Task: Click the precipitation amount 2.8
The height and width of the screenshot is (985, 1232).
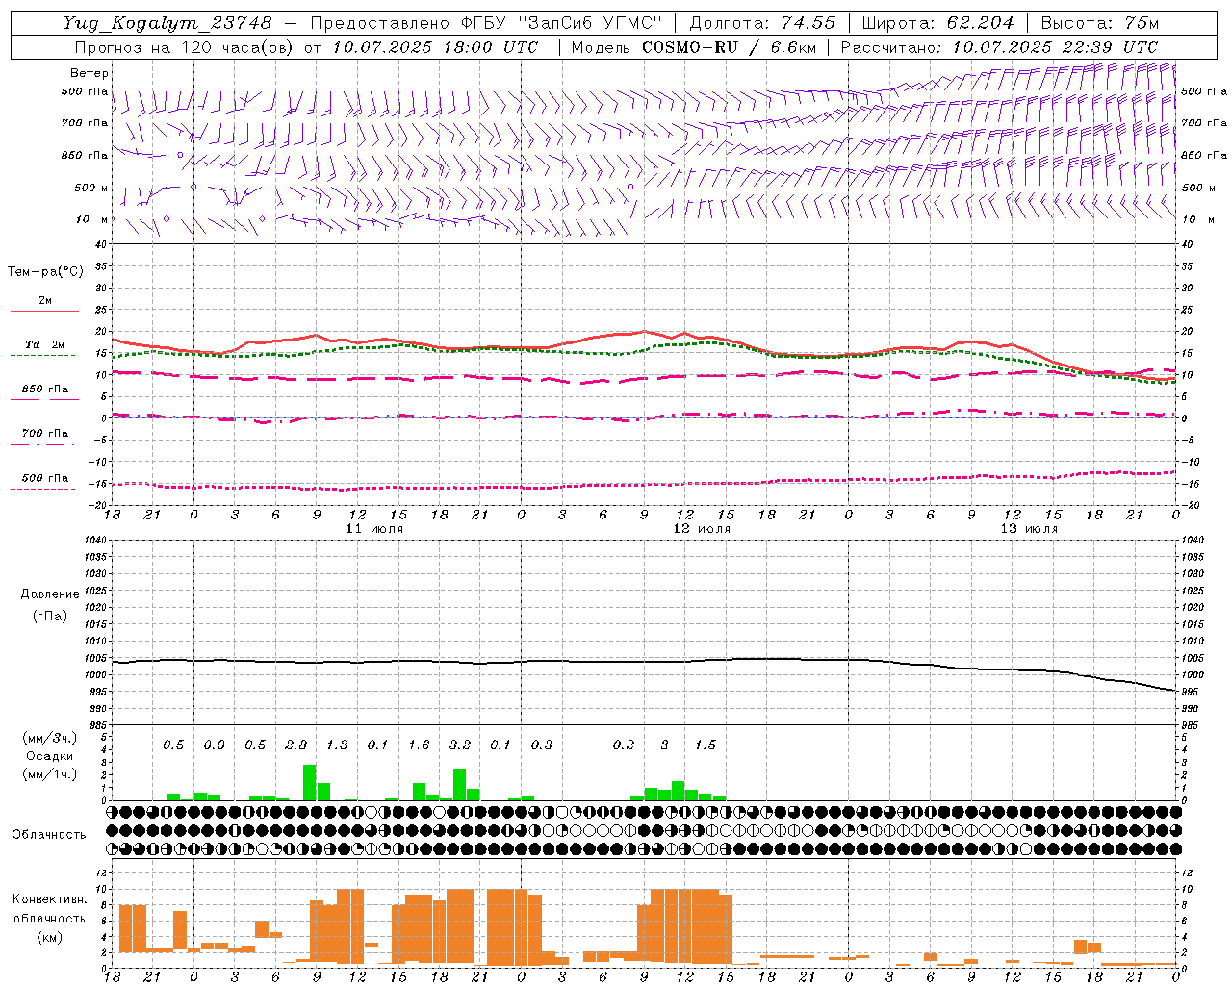Action: tap(296, 745)
